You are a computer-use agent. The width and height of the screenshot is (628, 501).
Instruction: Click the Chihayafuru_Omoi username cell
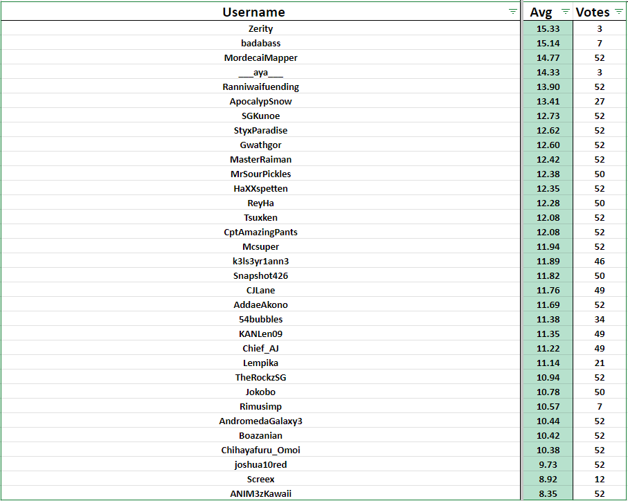(260, 450)
